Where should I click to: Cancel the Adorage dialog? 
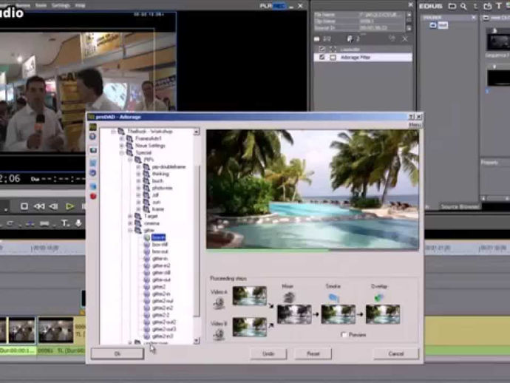[396, 353]
